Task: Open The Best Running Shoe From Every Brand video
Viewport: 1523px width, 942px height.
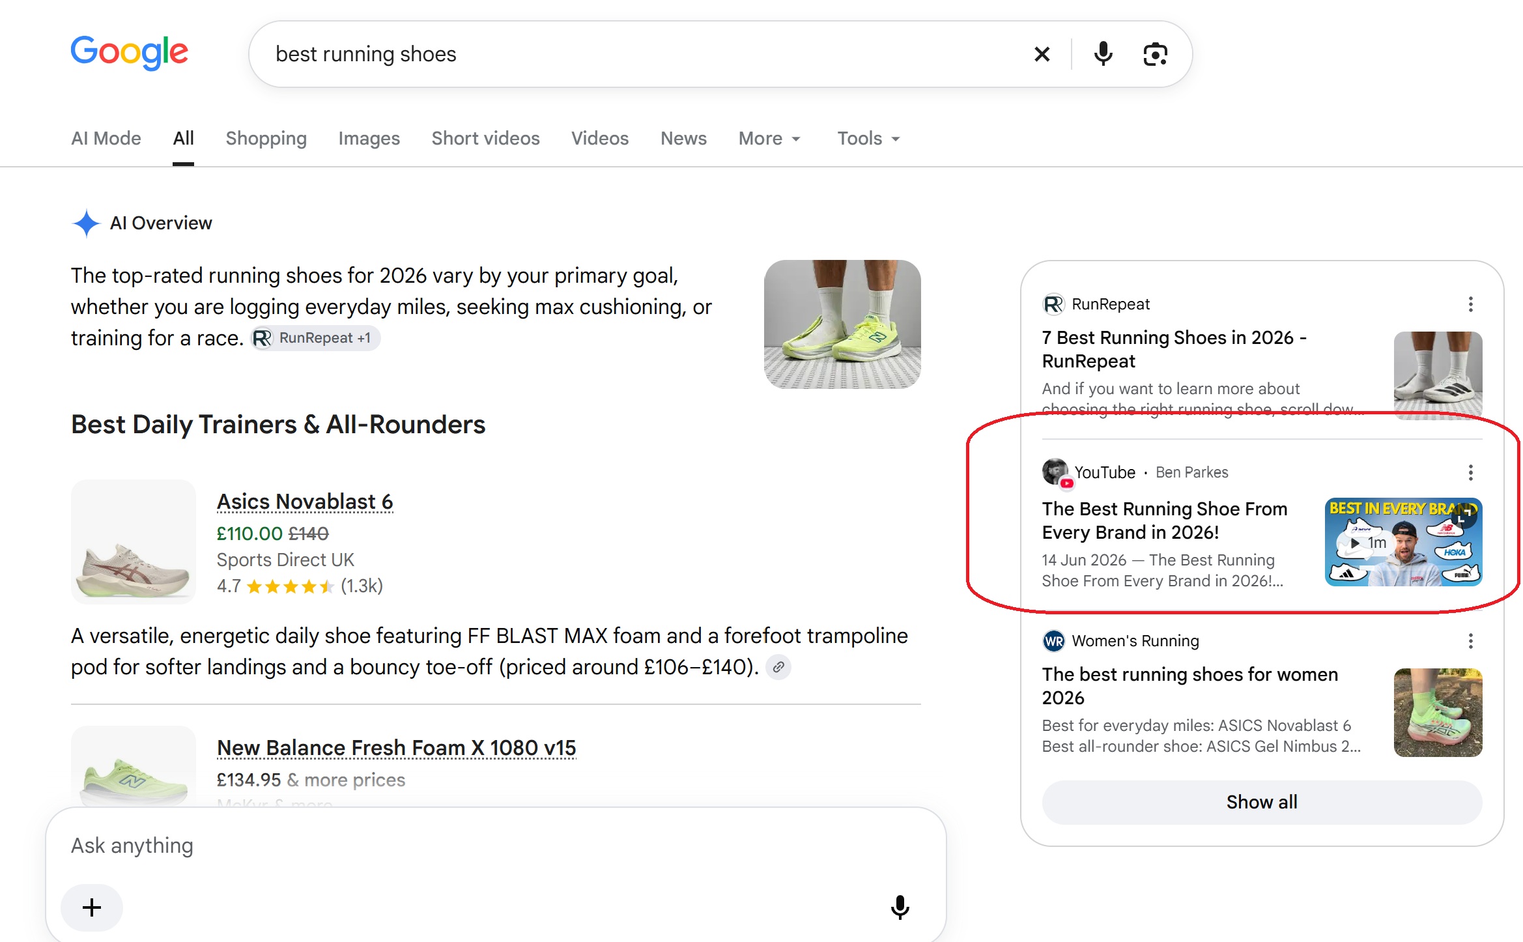Action: [x=1164, y=521]
